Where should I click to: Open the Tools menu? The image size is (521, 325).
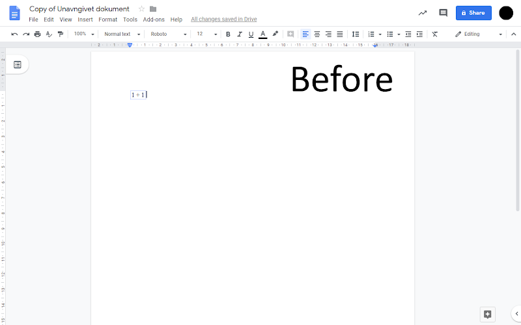(130, 19)
